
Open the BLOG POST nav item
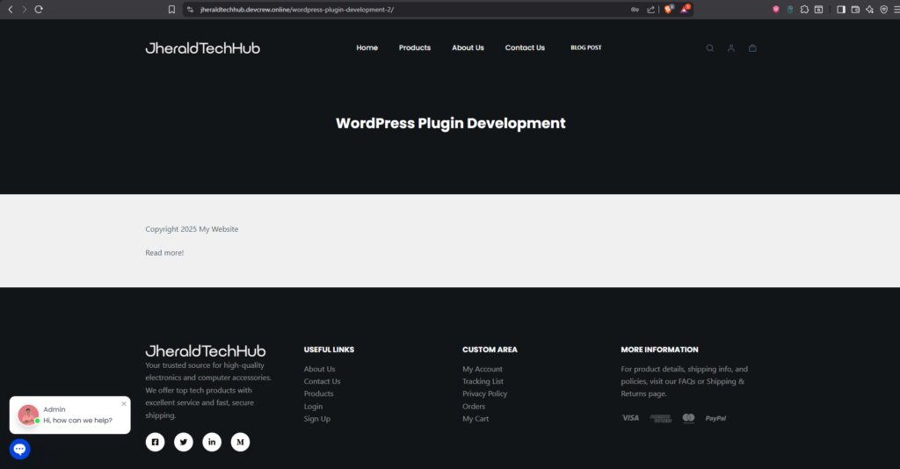585,47
